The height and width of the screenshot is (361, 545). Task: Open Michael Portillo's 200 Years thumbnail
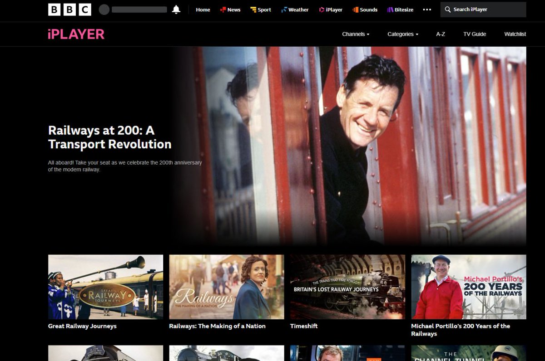point(469,287)
